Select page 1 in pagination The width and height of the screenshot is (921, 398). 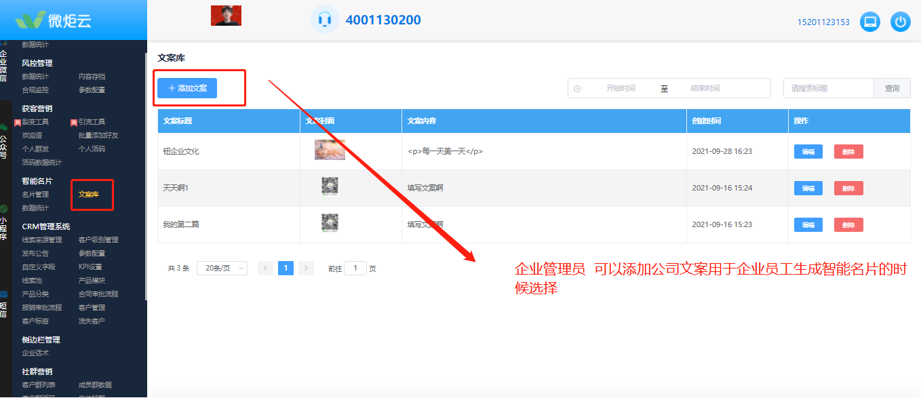(286, 268)
